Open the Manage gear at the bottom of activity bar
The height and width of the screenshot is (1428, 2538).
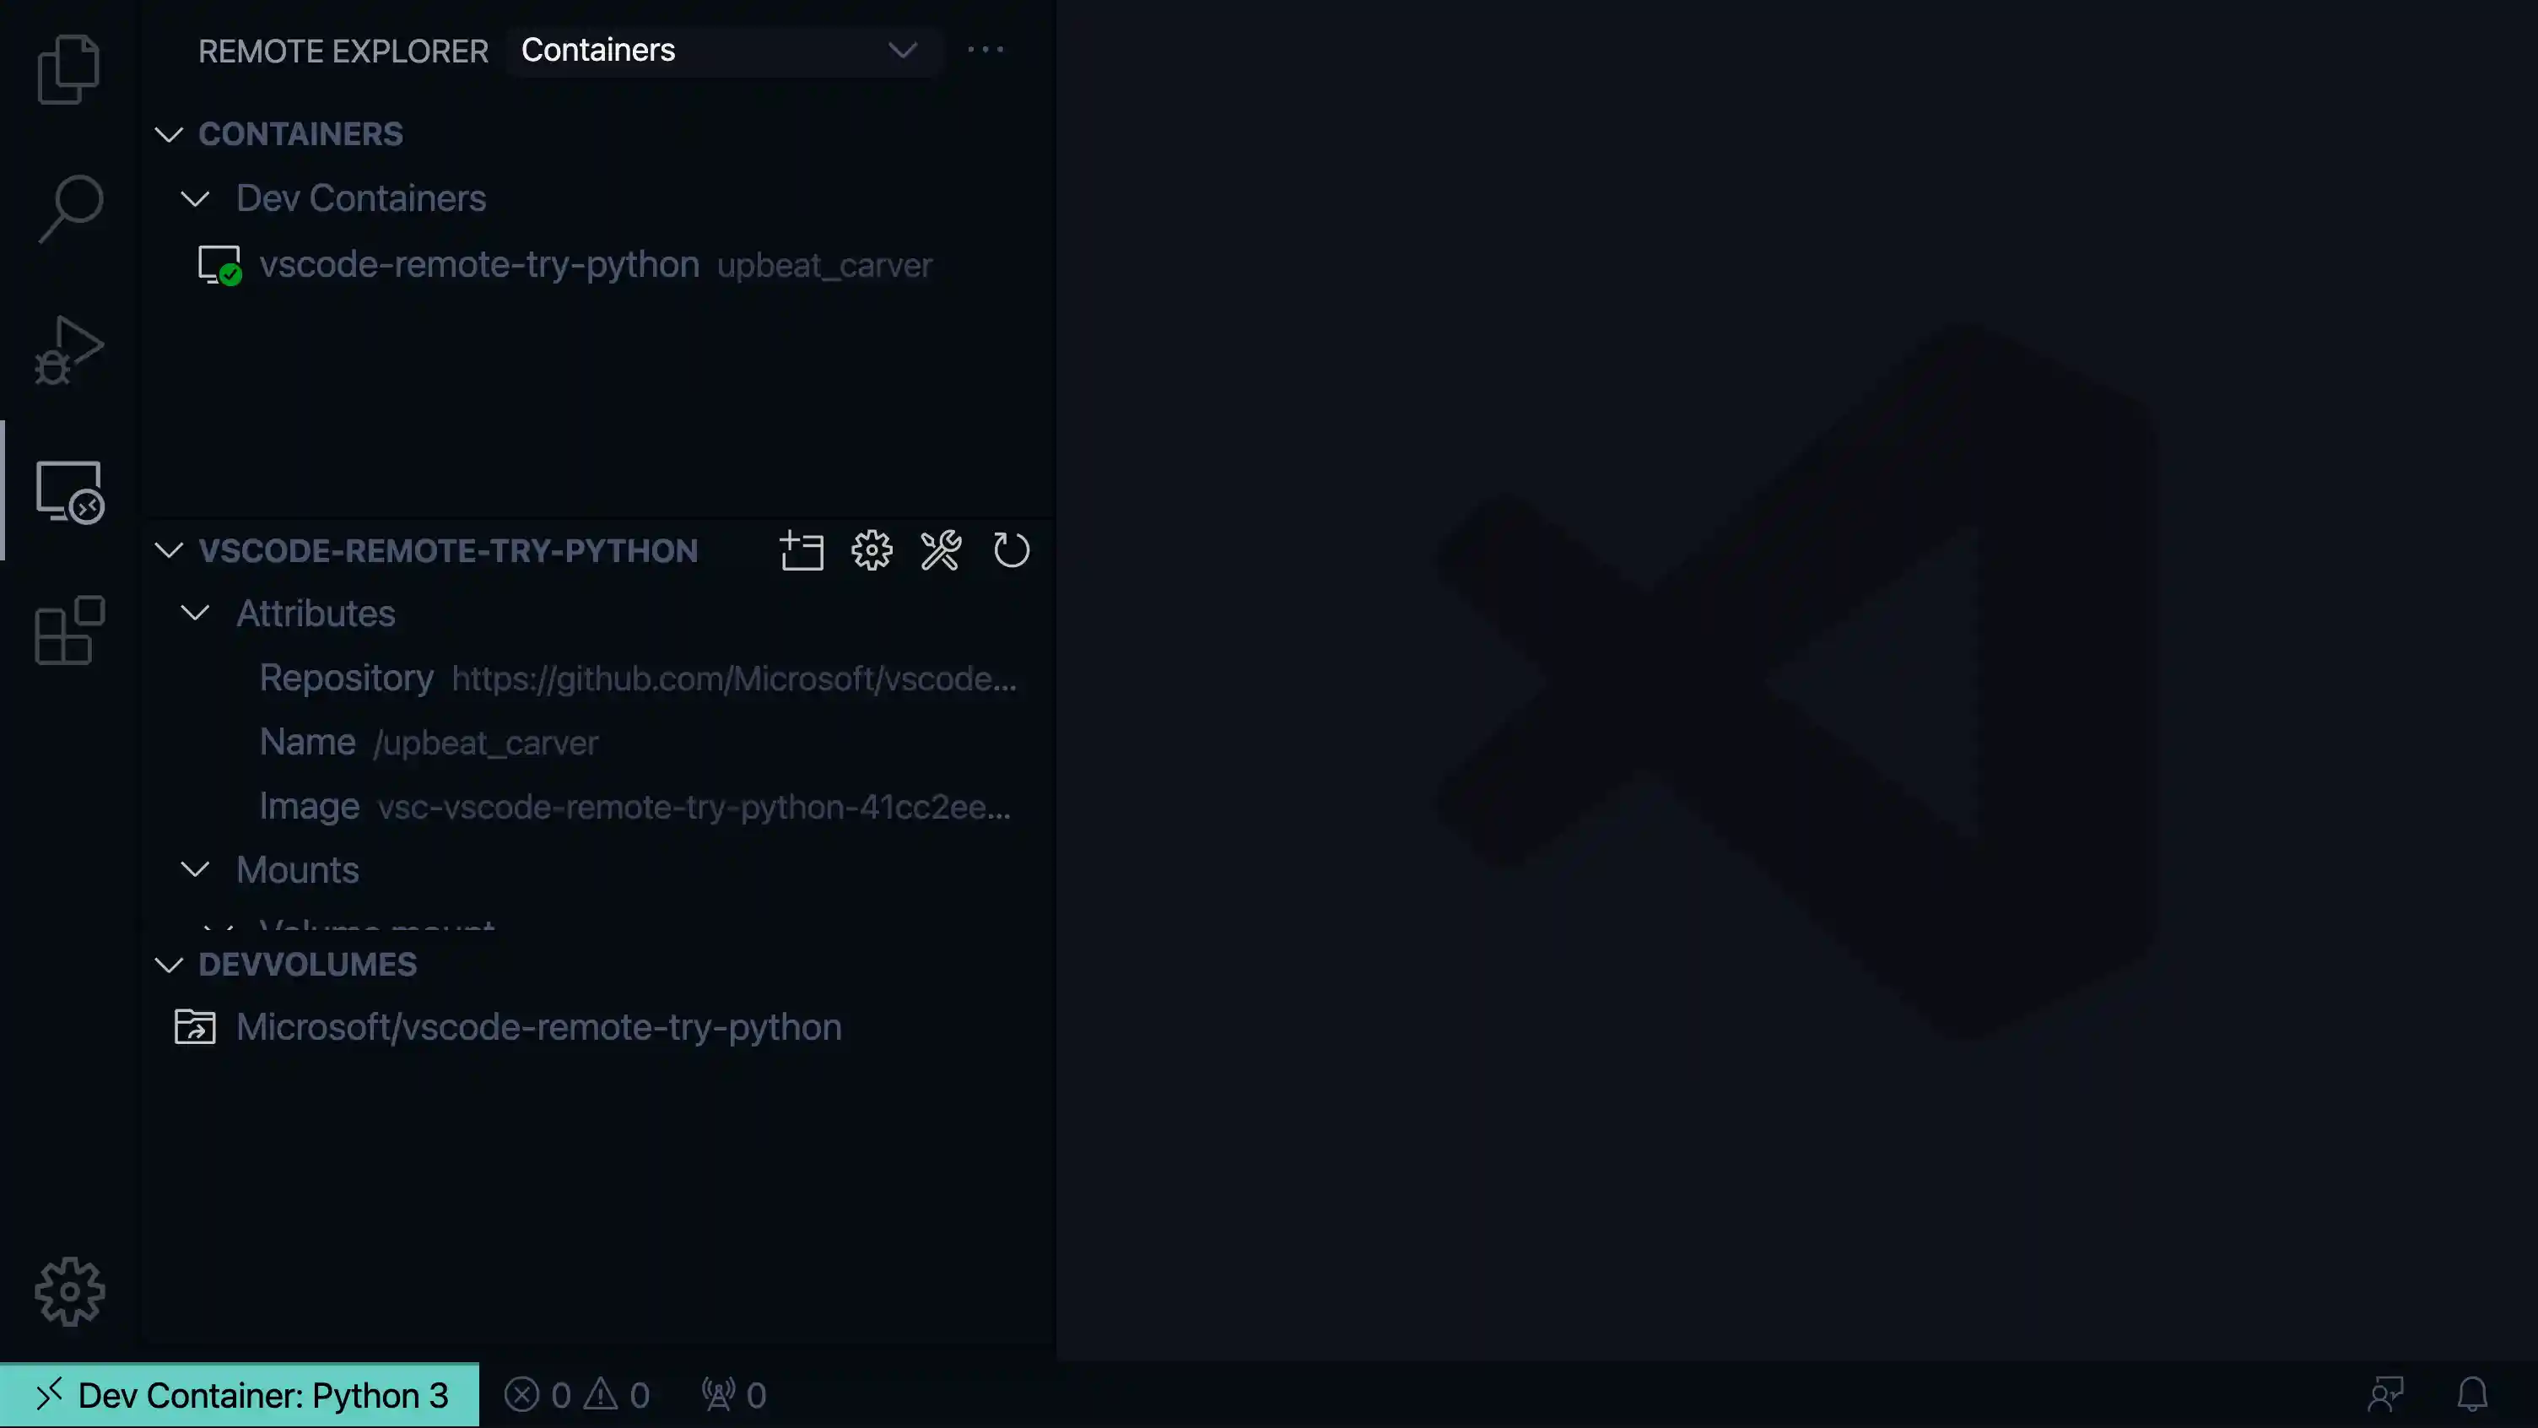[x=69, y=1291]
